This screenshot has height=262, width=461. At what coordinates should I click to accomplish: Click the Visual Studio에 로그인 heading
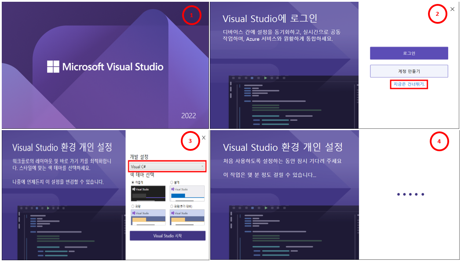[x=270, y=18]
